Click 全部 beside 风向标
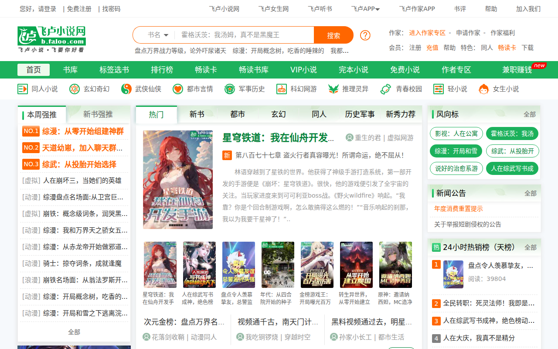Image resolution: width=558 pixels, height=349 pixels. 530,114
